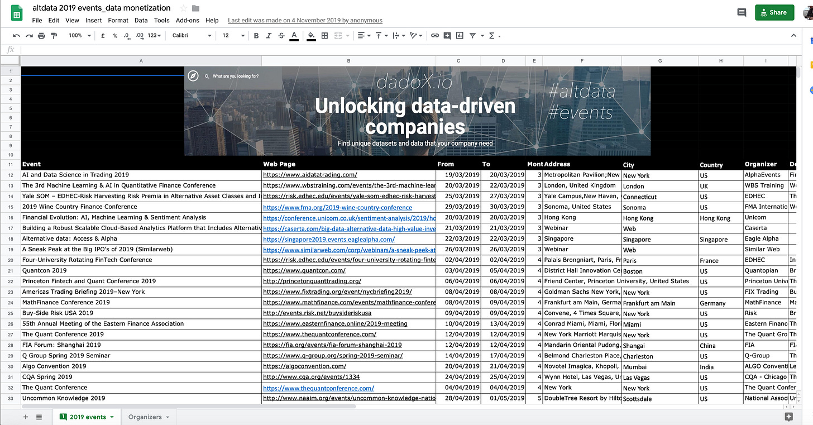Click the Insert link icon

coord(434,36)
